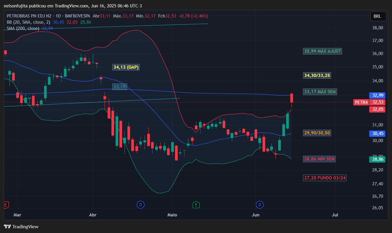This screenshot has height=233, width=392.
Task: Click the 32,05 red upper band price tag
Action: pos(378,109)
